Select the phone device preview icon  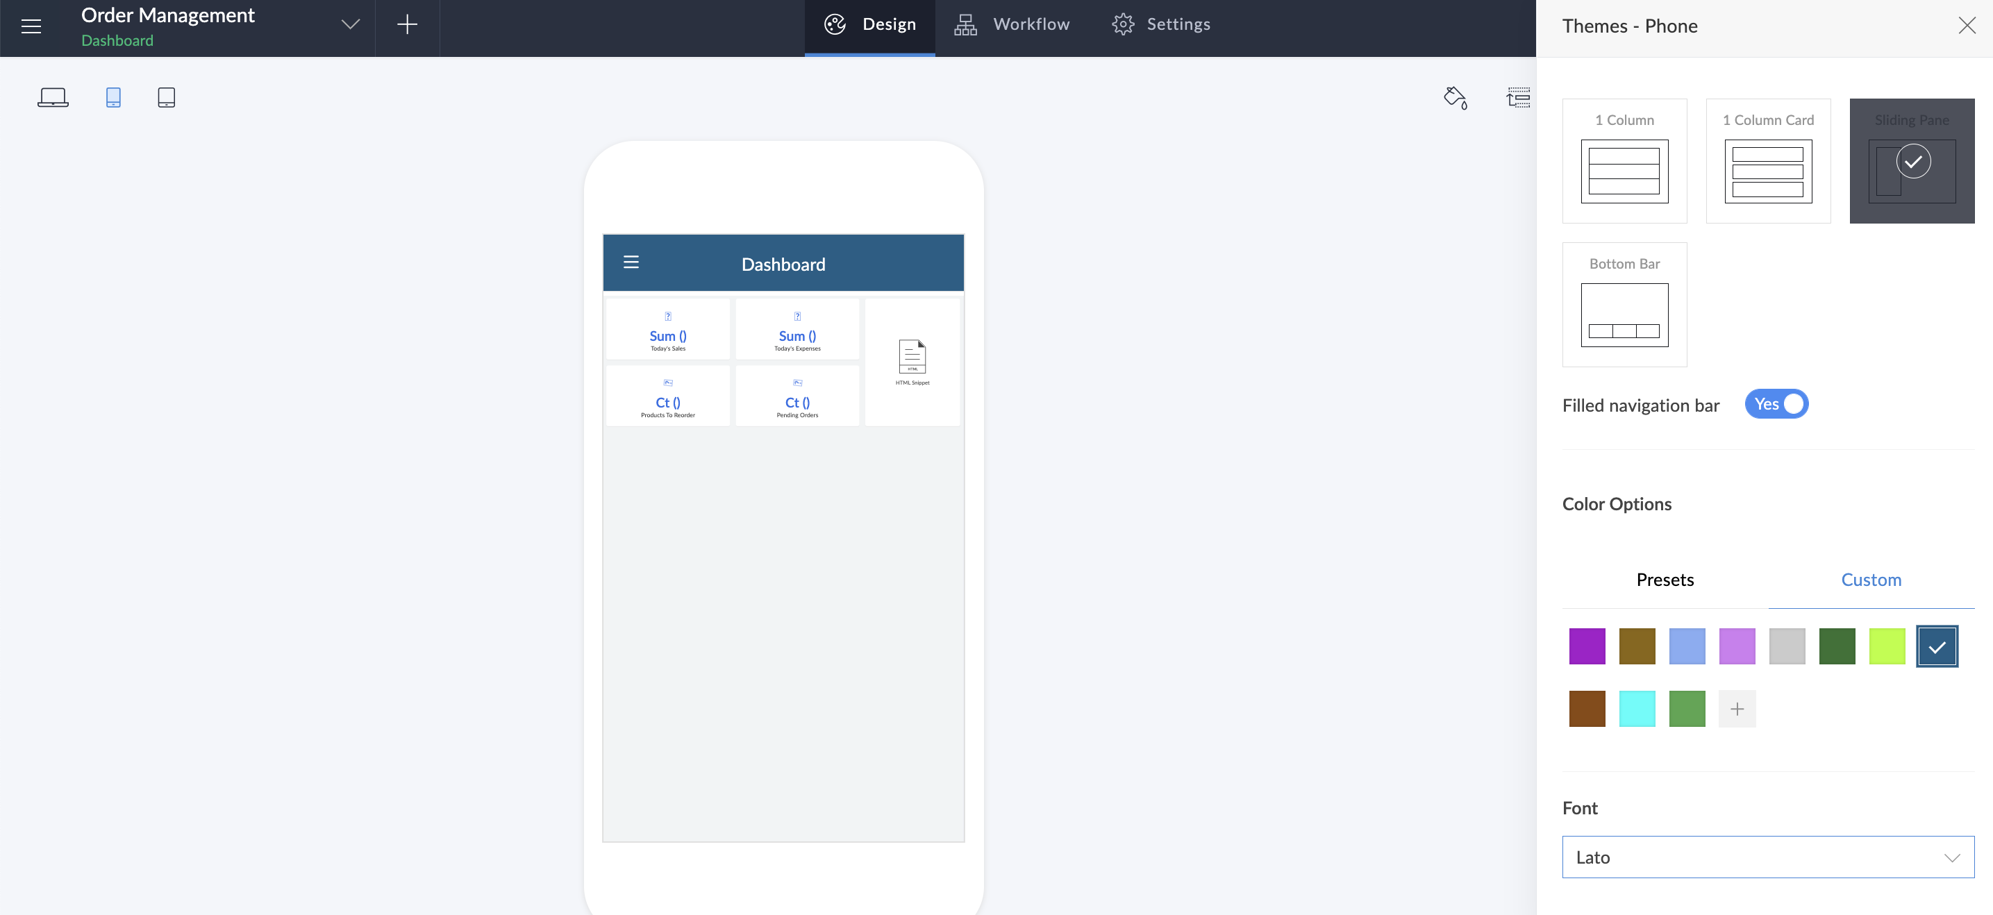(113, 97)
